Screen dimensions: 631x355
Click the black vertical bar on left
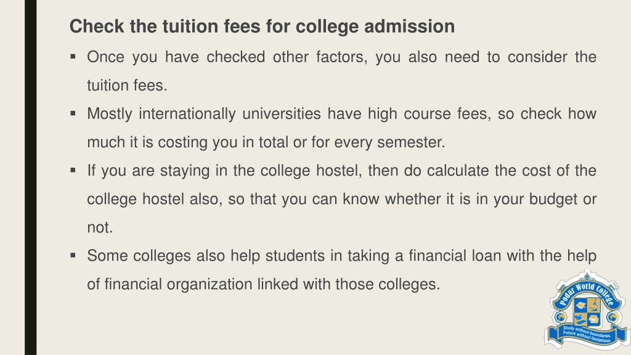[31, 177]
